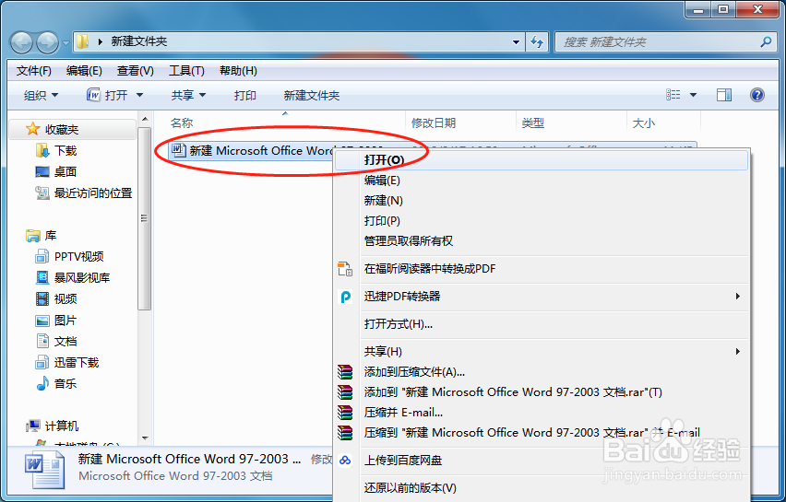Choose 新建(N) in the context menu

542,201
